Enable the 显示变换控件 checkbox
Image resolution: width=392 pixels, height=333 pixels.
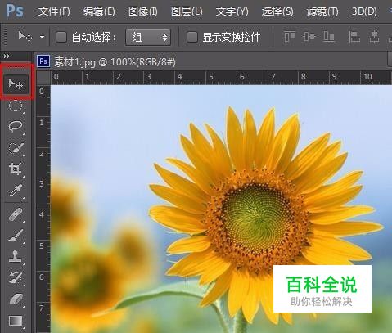coord(191,37)
